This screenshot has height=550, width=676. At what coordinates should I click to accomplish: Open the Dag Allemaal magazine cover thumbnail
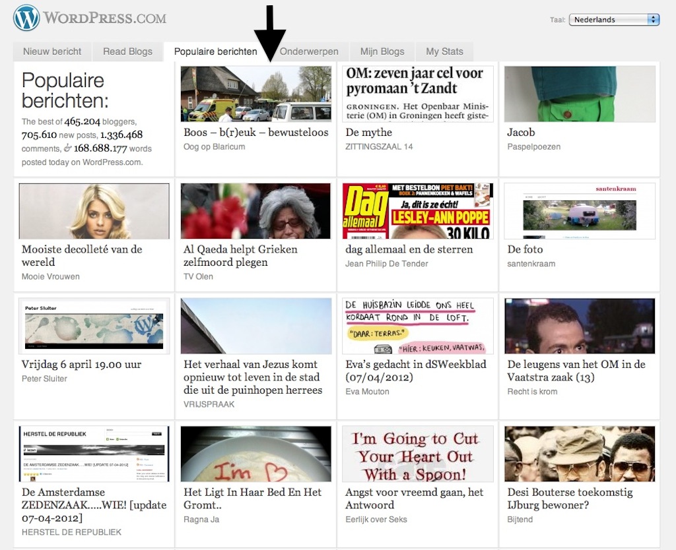pos(417,211)
